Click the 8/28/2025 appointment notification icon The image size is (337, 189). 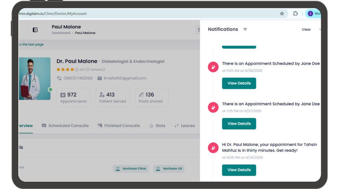(x=213, y=67)
